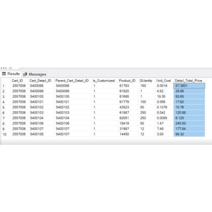This screenshot has height=212, width=212.
Task: Select the QUantity column header
Action: 146,80
